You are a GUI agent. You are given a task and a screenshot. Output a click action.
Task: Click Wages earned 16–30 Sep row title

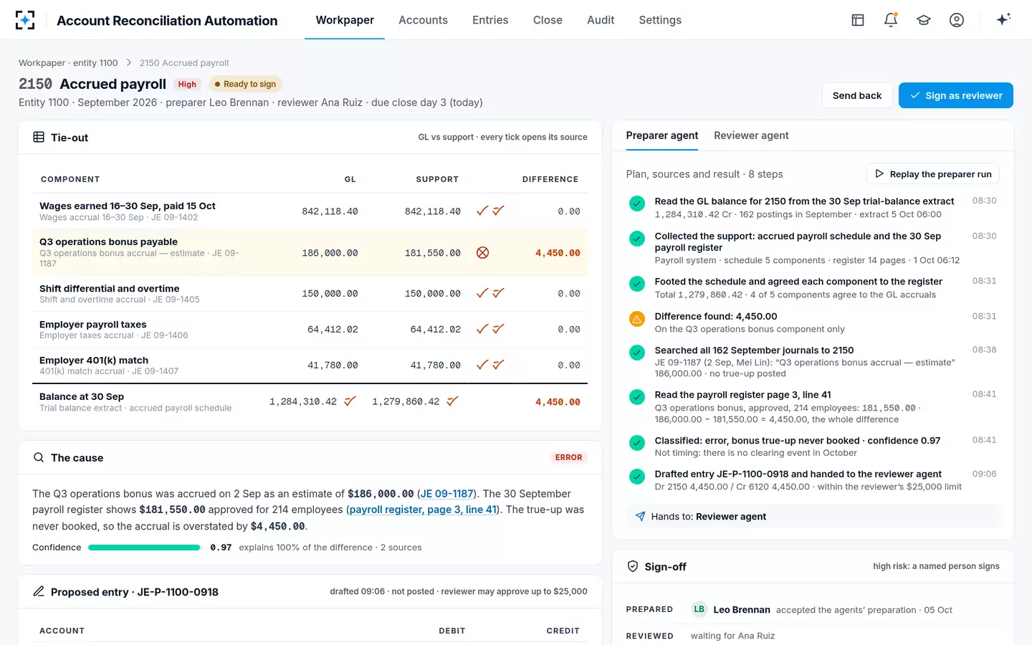pyautogui.click(x=128, y=206)
